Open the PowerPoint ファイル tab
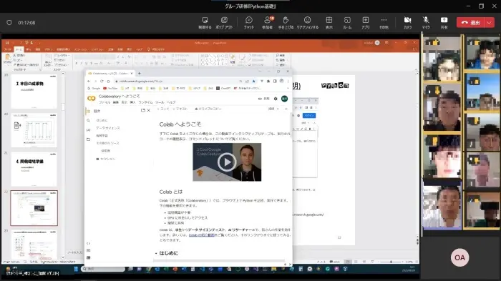This screenshot has height=281, width=501. point(8,49)
